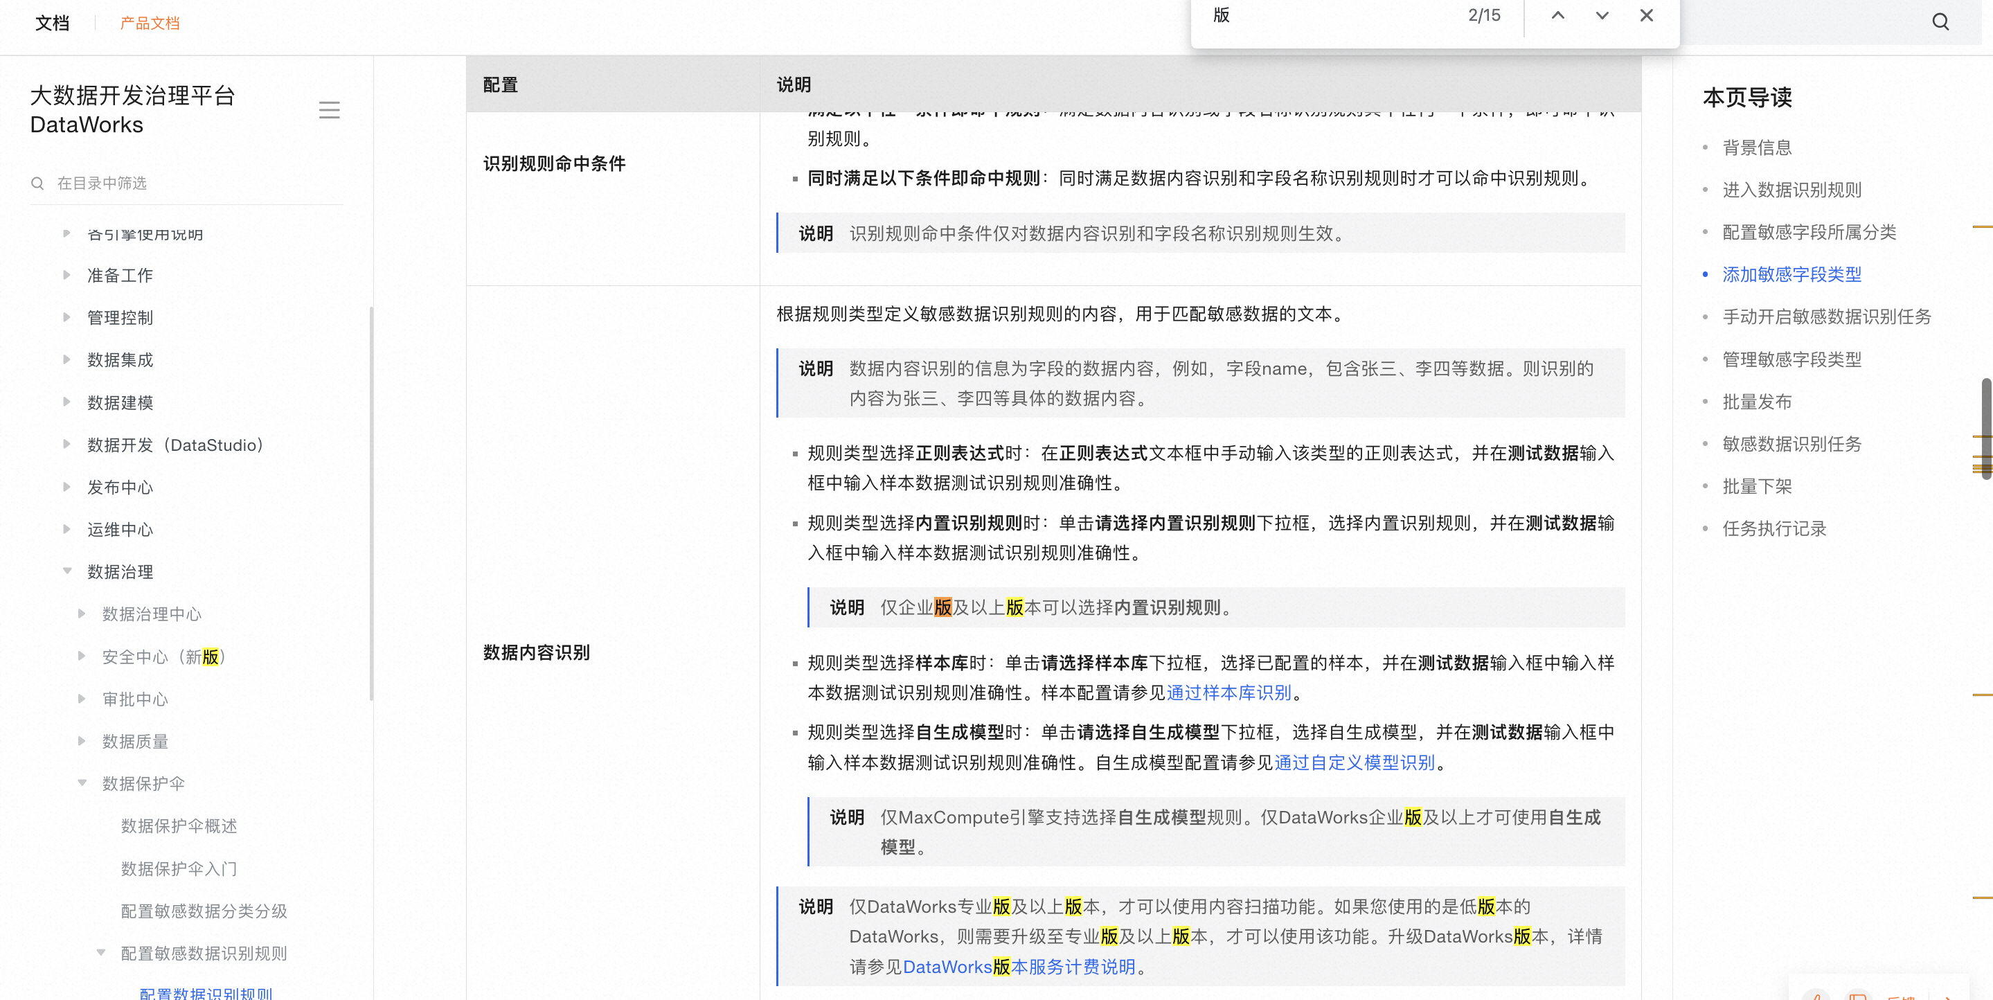Click the 大数据开发治理平台 DataWorks title
Screen dimensions: 1993x1000
pyautogui.click(x=132, y=110)
